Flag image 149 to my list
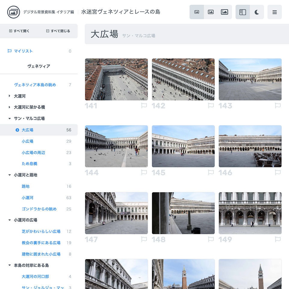The width and height of the screenshot is (289, 289). 278,239
